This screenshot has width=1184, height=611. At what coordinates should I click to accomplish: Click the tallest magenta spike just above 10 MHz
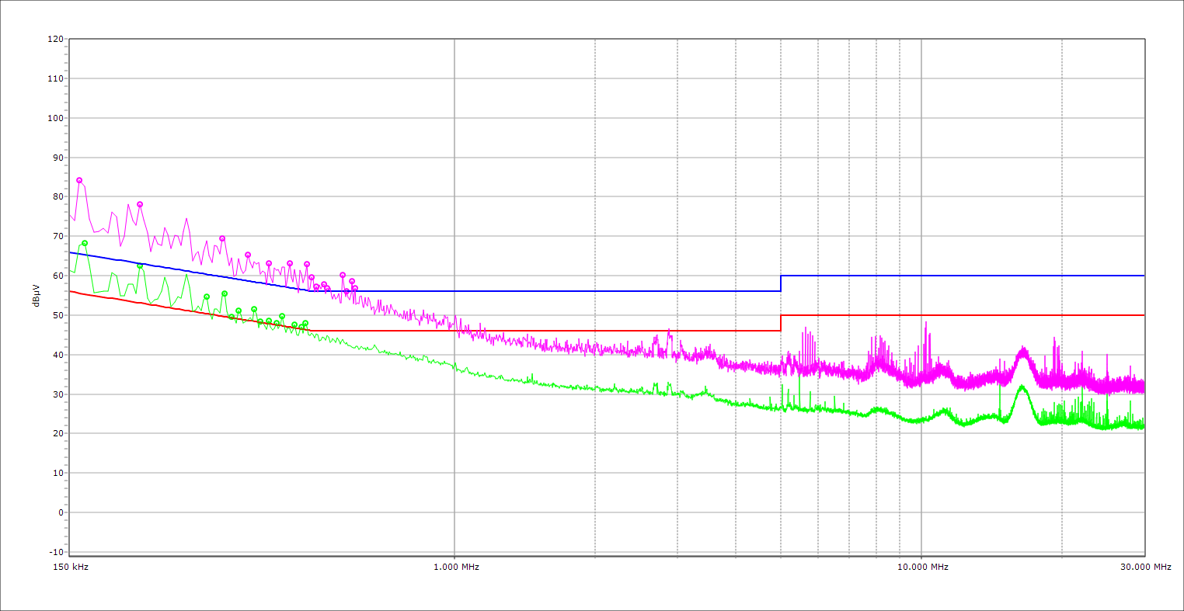tap(925, 323)
